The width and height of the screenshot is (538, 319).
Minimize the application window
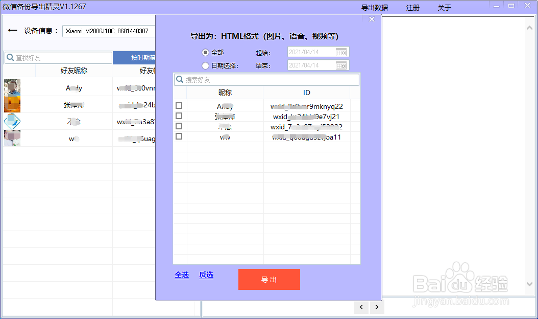496,6
